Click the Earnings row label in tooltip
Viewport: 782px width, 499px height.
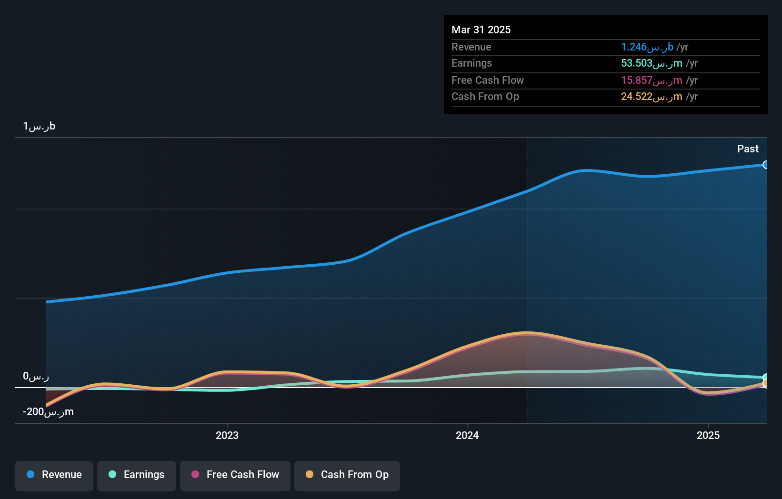471,63
